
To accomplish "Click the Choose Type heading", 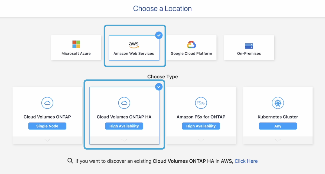I will pyautogui.click(x=162, y=77).
